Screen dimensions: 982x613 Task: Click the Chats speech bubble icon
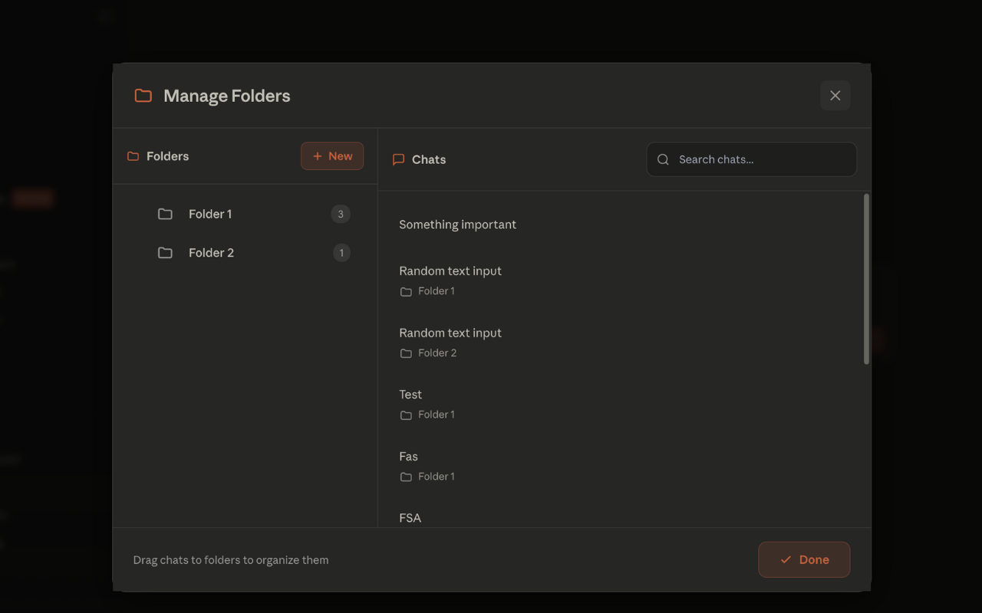tap(398, 159)
